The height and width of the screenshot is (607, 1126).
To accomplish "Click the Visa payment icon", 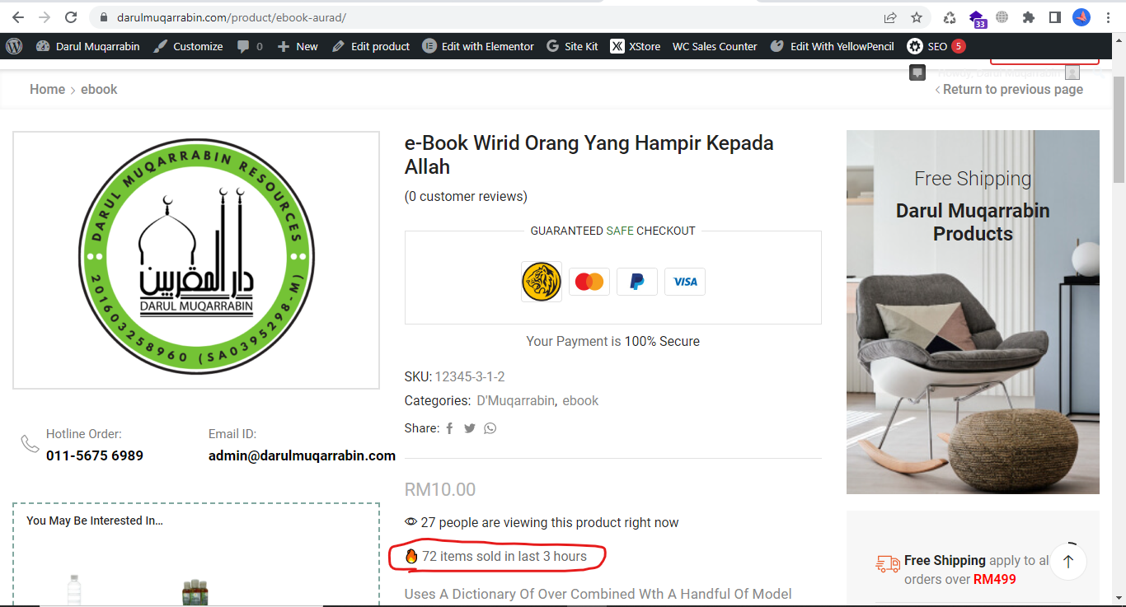I will click(685, 282).
